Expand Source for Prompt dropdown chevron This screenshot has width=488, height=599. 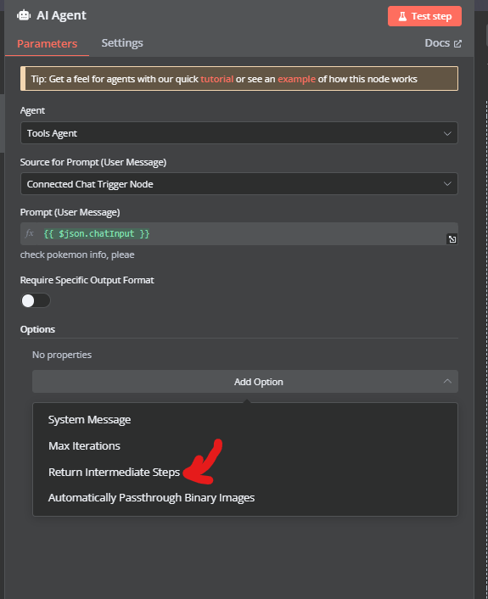coord(447,184)
